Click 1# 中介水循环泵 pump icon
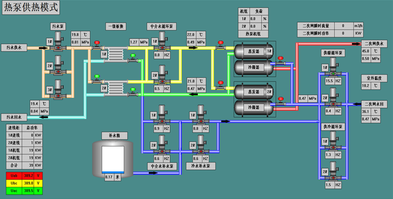 tap(162, 41)
